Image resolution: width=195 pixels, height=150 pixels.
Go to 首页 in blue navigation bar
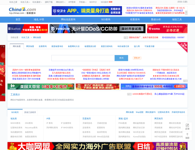click(x=18, y=19)
